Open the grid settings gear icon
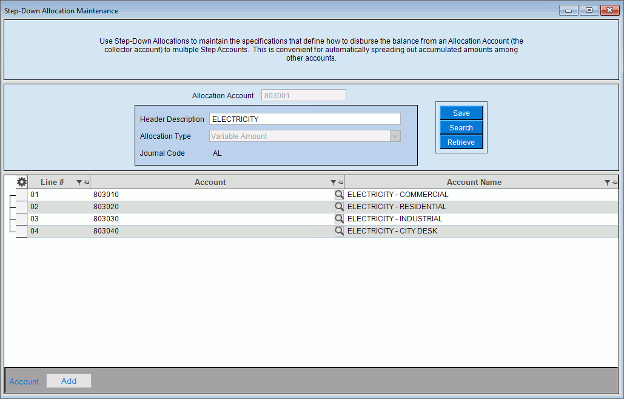The height and width of the screenshot is (399, 624). point(22,182)
